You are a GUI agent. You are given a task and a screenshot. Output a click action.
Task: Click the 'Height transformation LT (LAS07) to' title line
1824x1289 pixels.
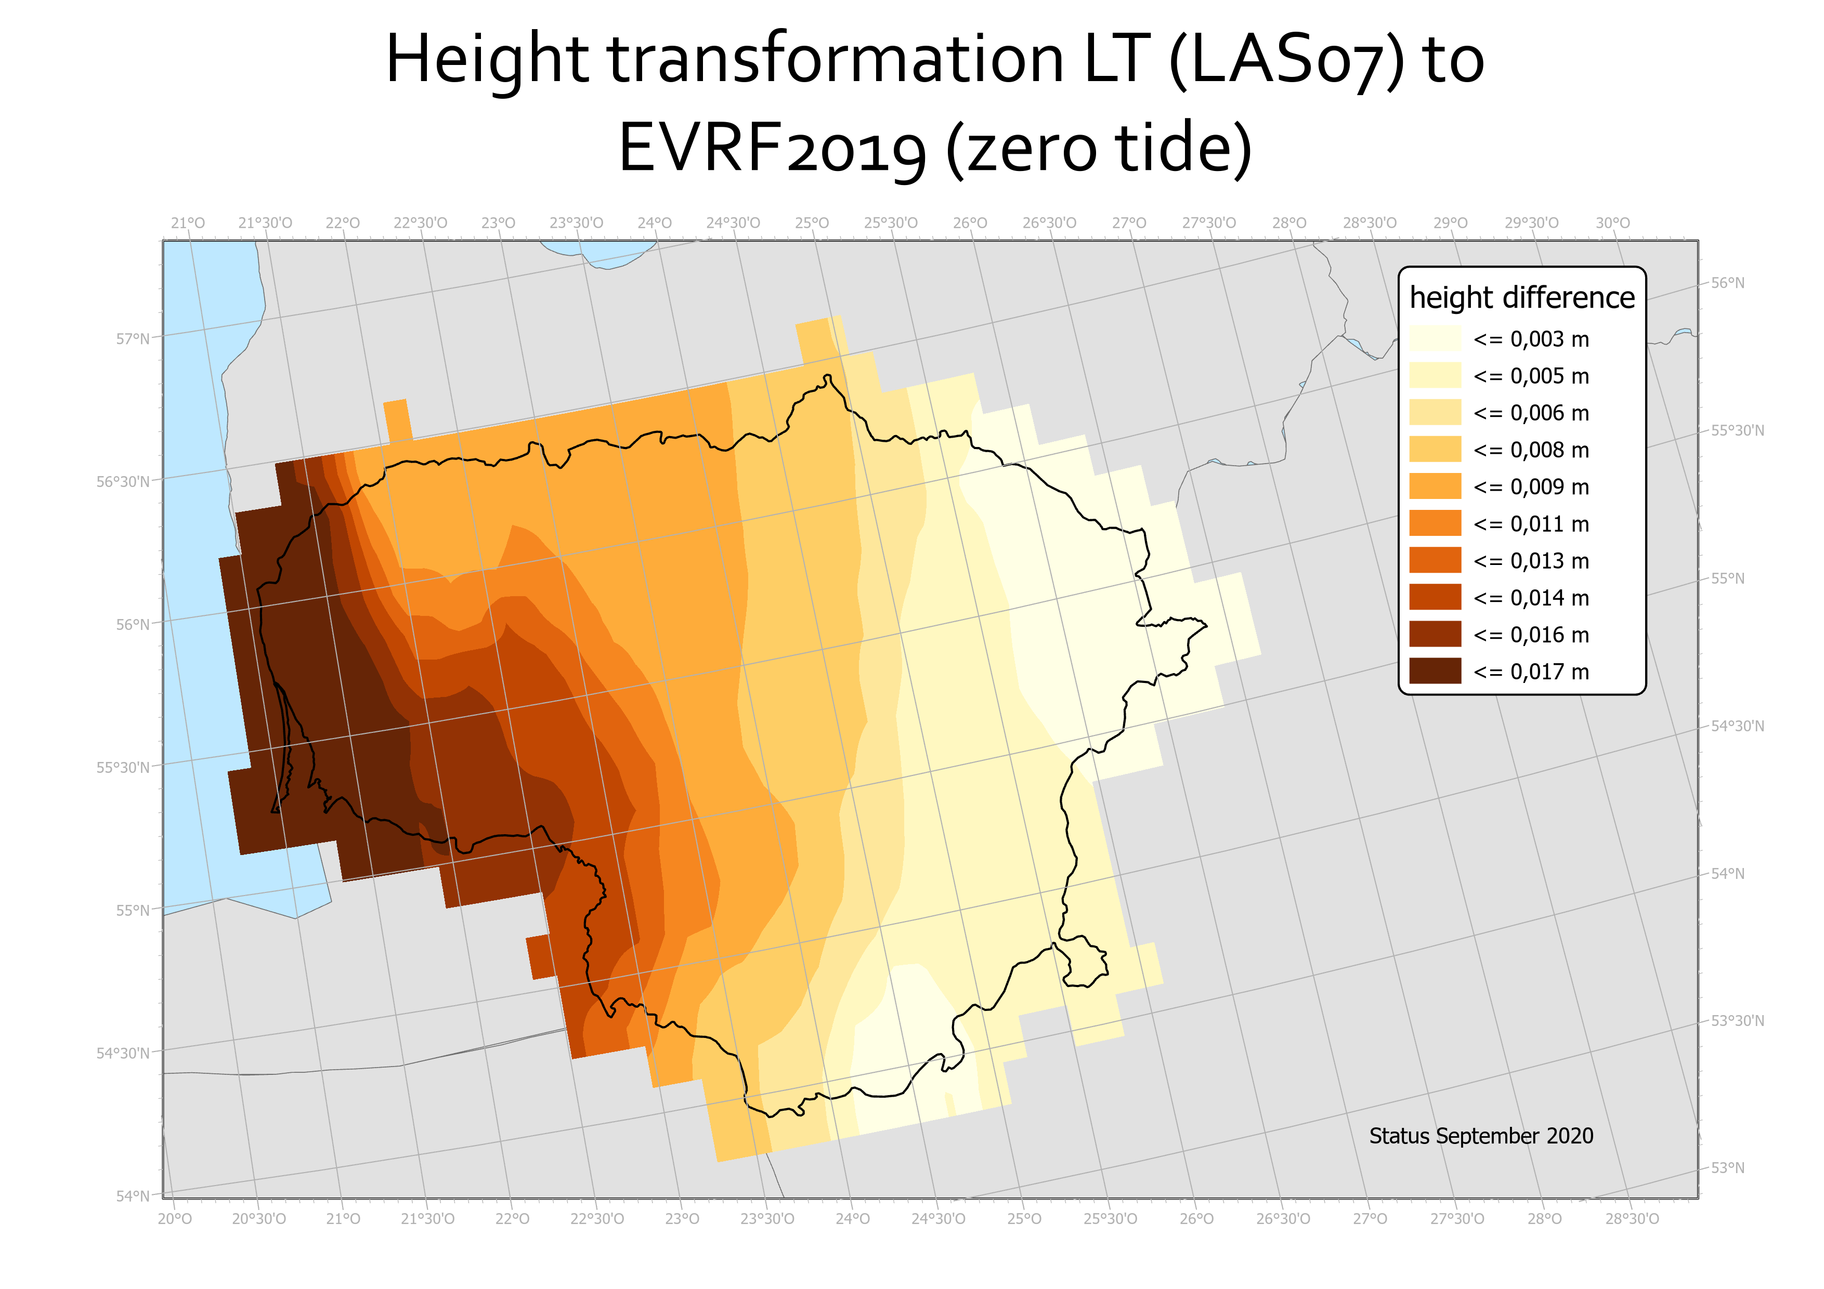pyautogui.click(x=935, y=60)
